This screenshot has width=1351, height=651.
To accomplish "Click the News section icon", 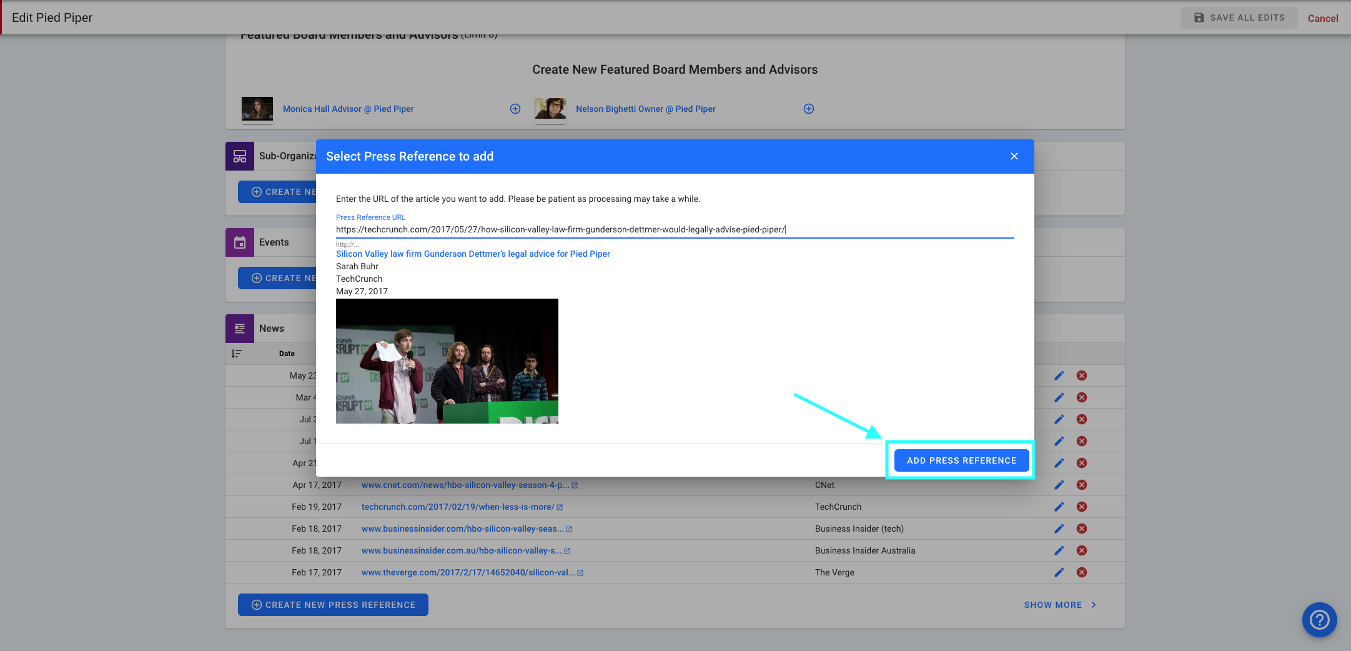I will 240,329.
